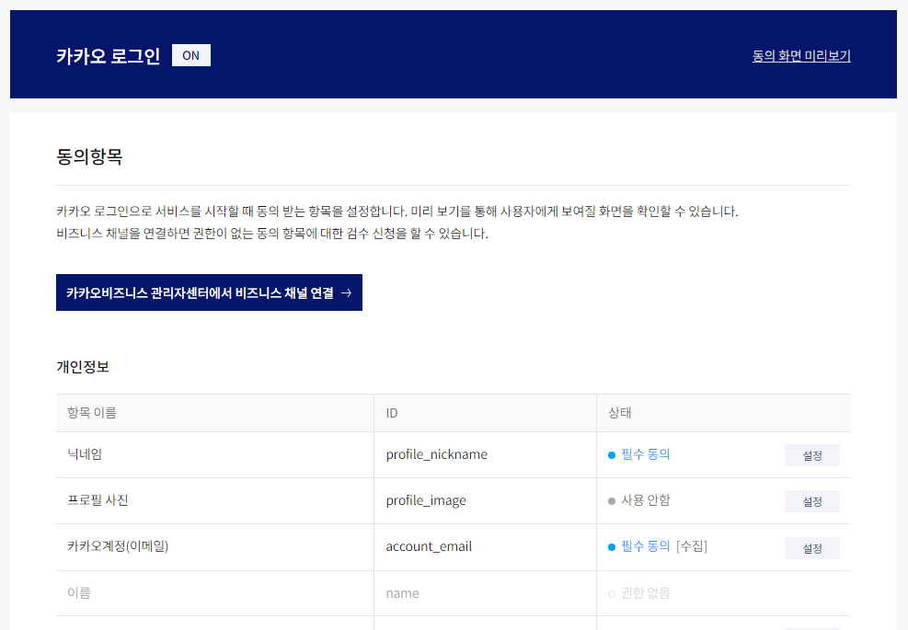Click the 동의항목 heading
The image size is (908, 630).
click(89, 156)
